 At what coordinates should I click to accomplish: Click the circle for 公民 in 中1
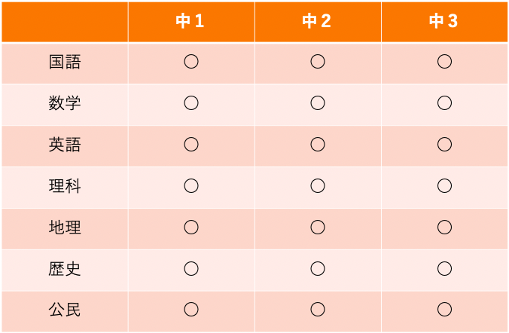pyautogui.click(x=191, y=310)
